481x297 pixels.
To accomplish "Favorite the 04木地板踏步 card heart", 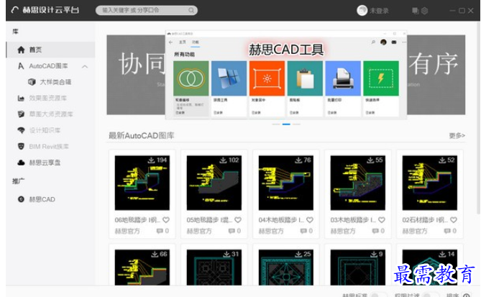I will click(x=310, y=220).
